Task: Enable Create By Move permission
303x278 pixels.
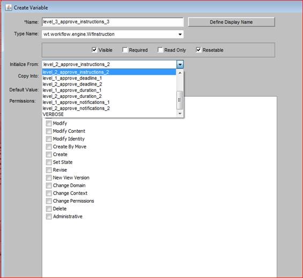Action: tap(49, 147)
